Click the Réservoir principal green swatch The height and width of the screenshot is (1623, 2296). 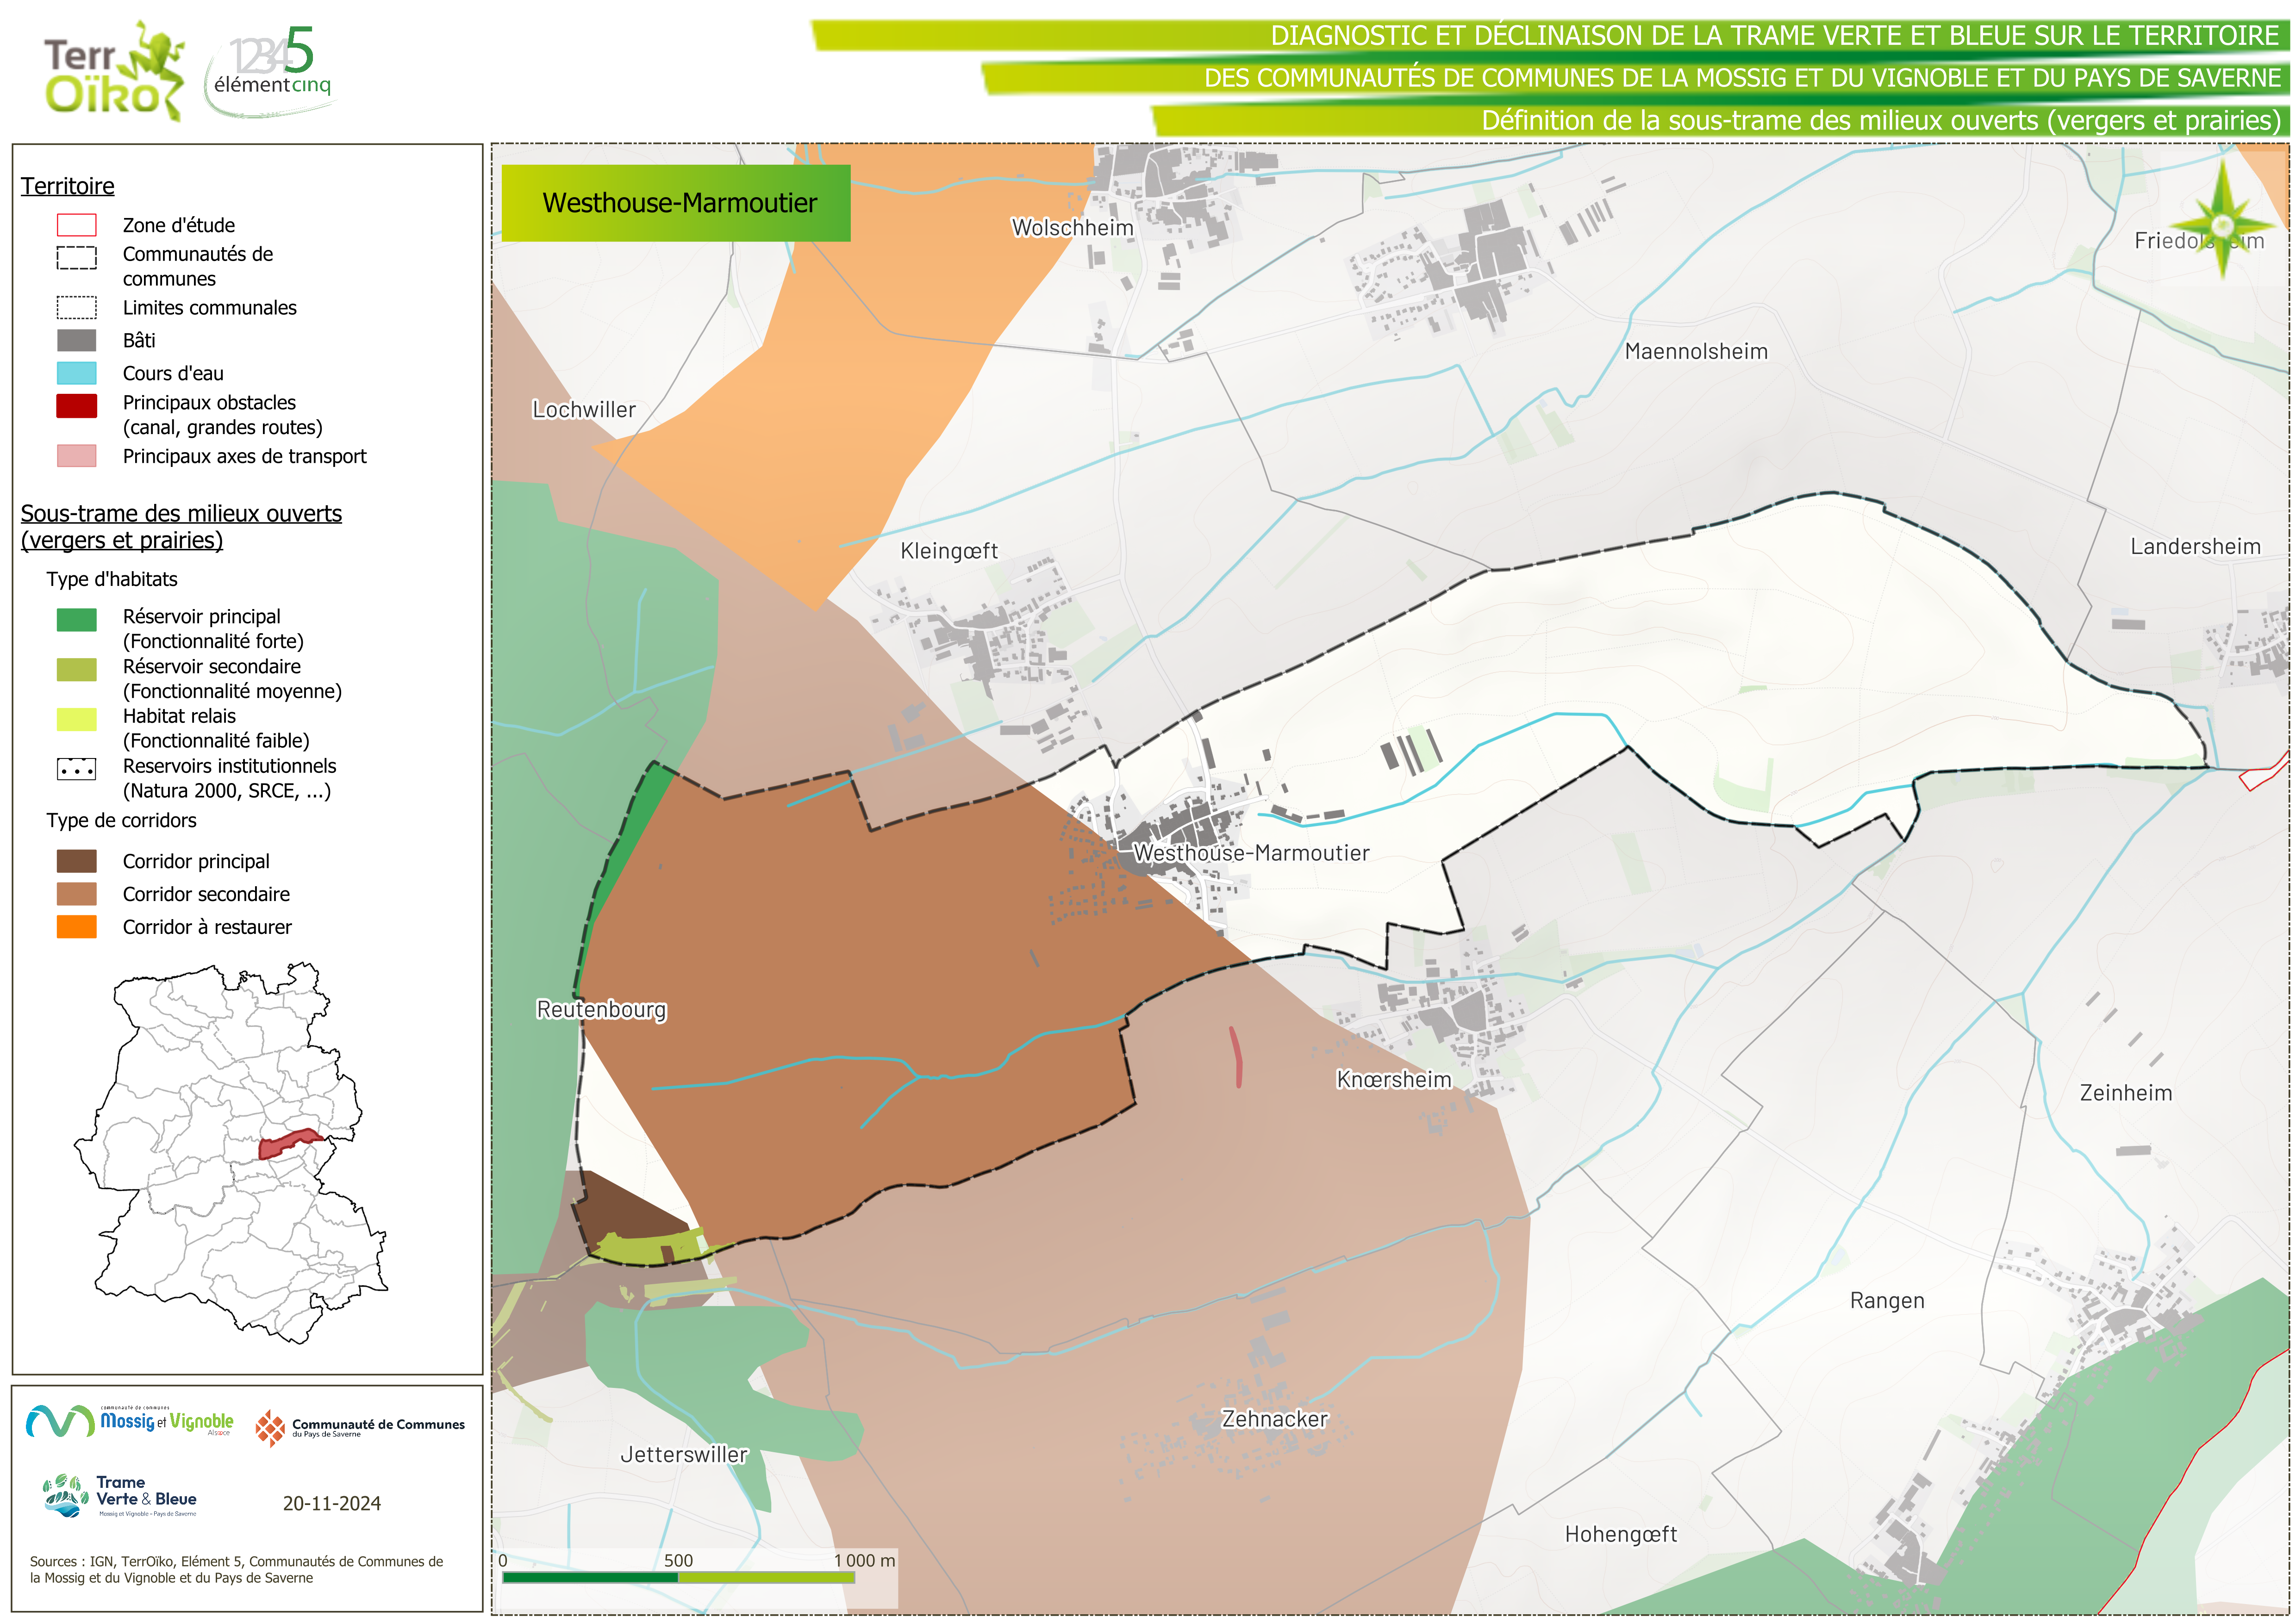(77, 620)
